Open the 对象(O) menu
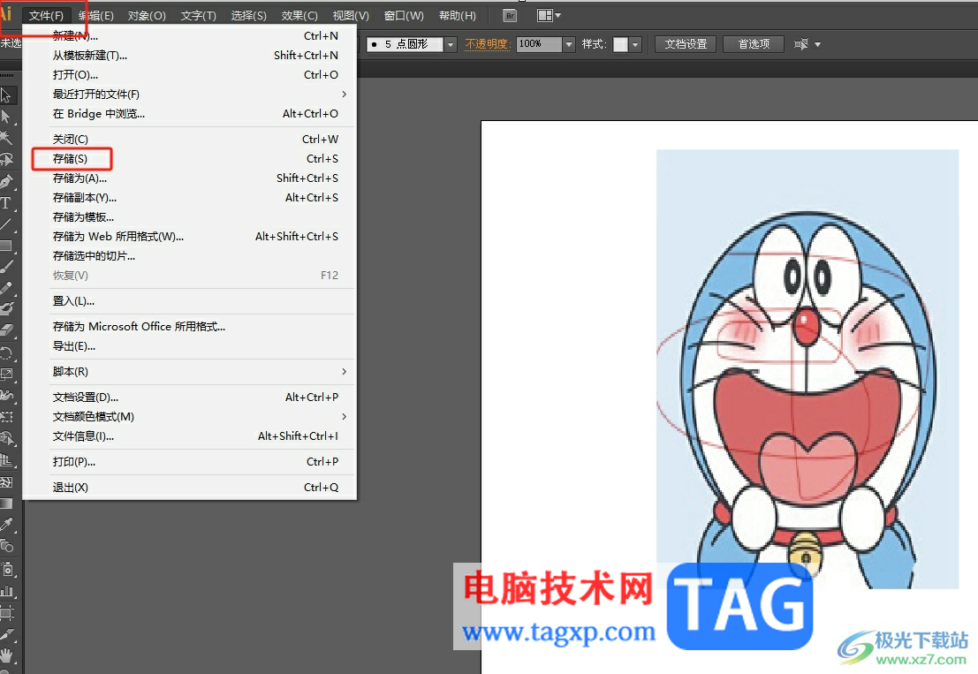 coord(147,16)
